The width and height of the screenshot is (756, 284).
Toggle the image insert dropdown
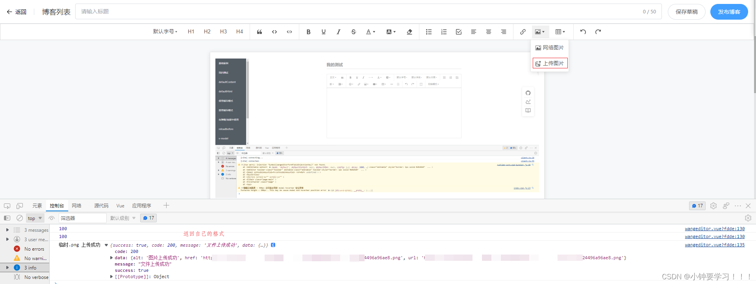click(540, 32)
